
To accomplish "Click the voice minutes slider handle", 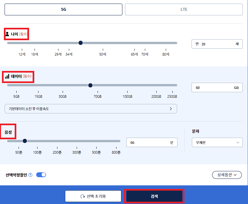I will [x=25, y=141].
